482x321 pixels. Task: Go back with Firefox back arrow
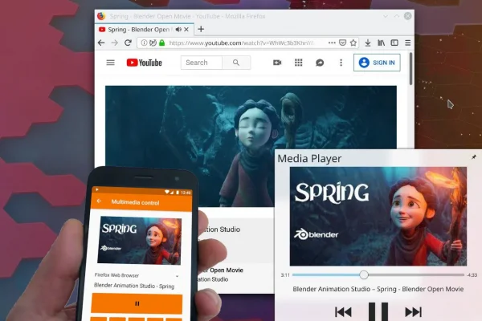[101, 43]
